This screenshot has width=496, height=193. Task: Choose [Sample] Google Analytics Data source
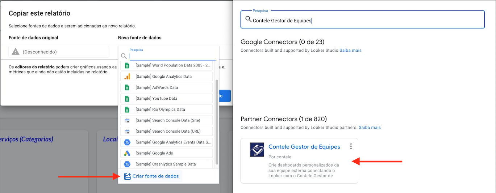point(166,77)
